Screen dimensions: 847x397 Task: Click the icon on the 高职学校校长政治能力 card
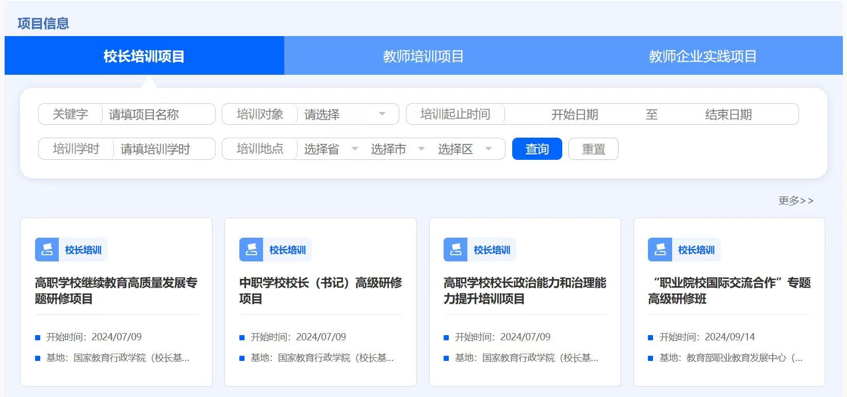coord(455,250)
